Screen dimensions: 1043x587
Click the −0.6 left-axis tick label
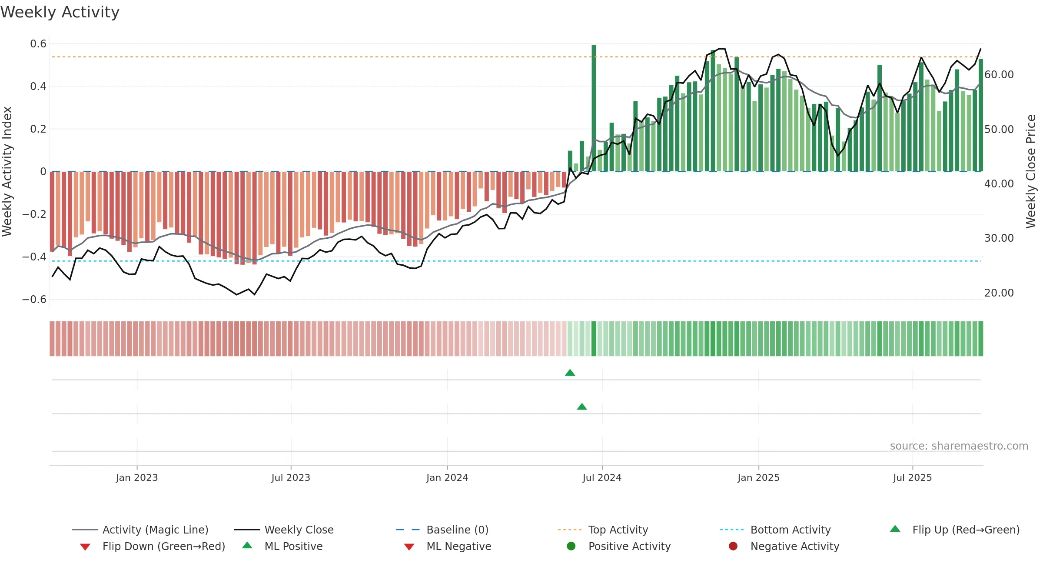pos(34,299)
